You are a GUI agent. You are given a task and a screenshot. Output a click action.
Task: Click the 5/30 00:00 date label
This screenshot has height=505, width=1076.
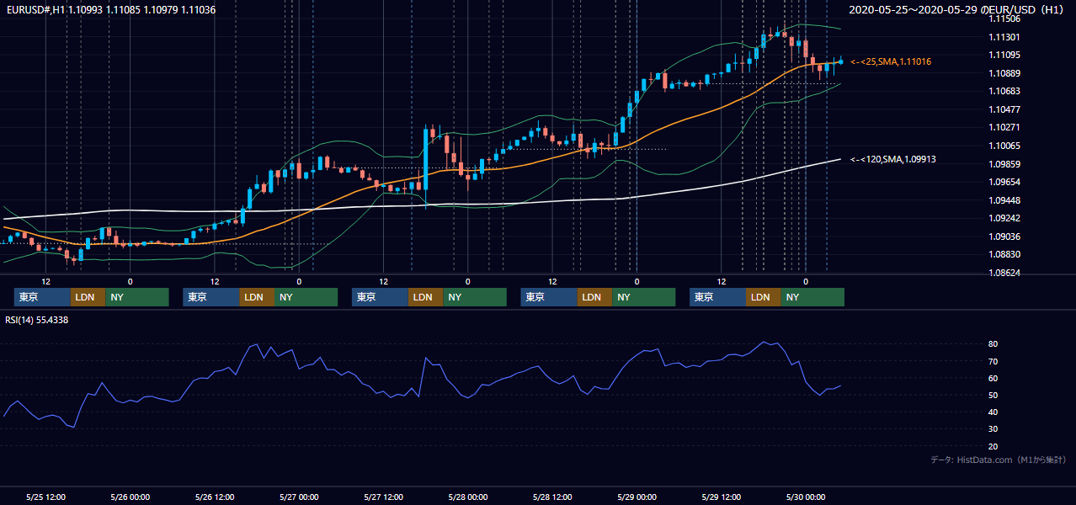click(x=805, y=497)
